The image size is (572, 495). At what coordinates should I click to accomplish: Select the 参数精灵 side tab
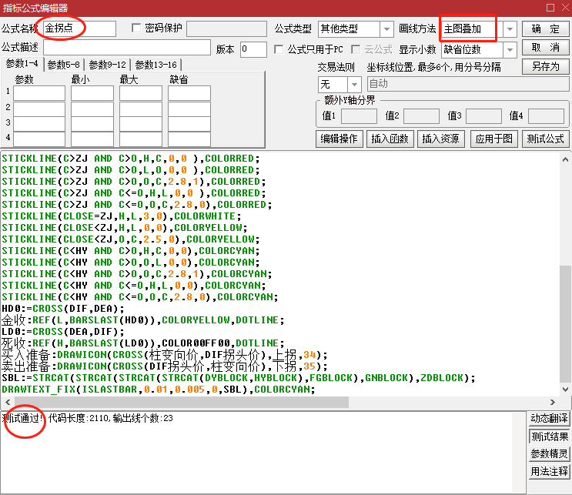pyautogui.click(x=549, y=453)
